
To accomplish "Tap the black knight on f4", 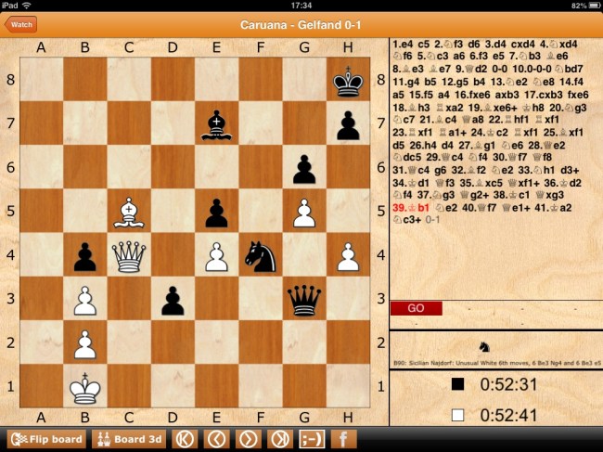I will (260, 253).
